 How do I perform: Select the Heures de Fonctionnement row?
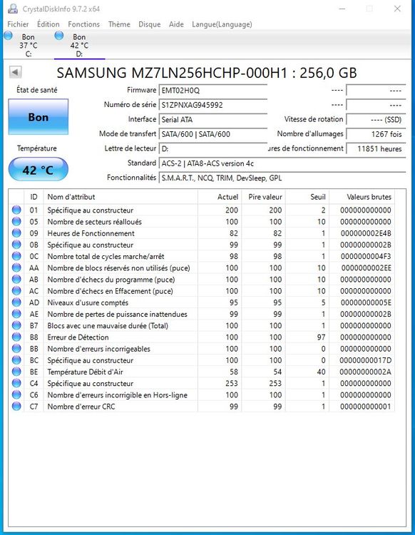[202, 233]
